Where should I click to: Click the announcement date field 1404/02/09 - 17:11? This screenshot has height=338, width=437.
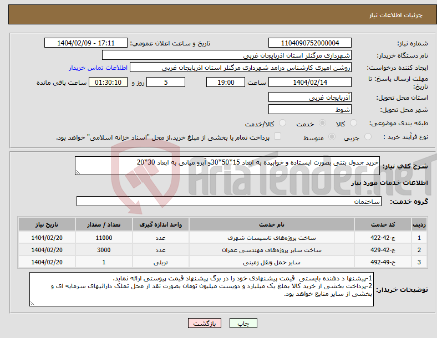(x=86, y=43)
